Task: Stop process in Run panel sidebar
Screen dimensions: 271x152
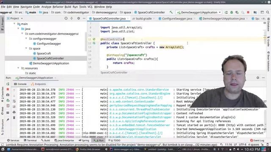Action: click(8, 89)
